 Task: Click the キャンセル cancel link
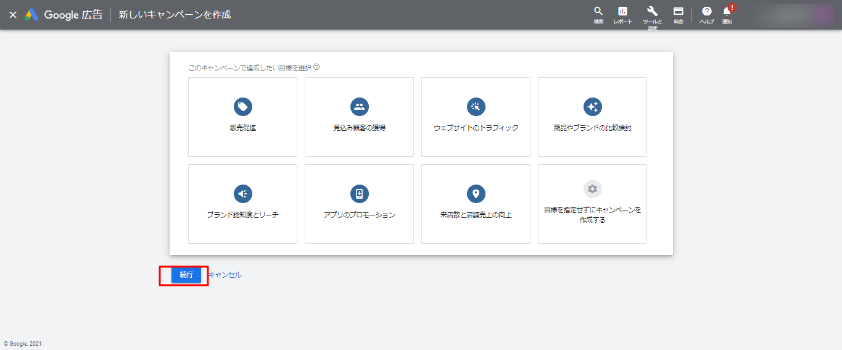point(225,275)
